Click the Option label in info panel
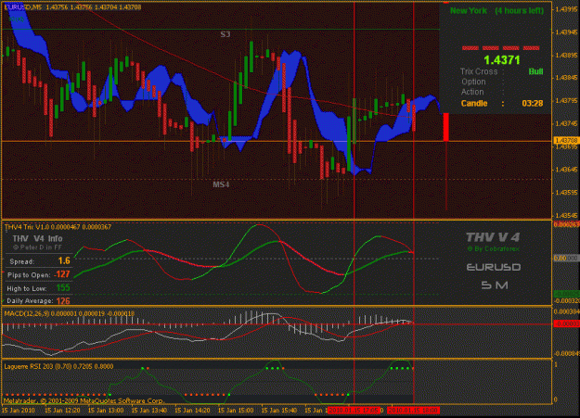The width and height of the screenshot is (580, 418). point(473,82)
